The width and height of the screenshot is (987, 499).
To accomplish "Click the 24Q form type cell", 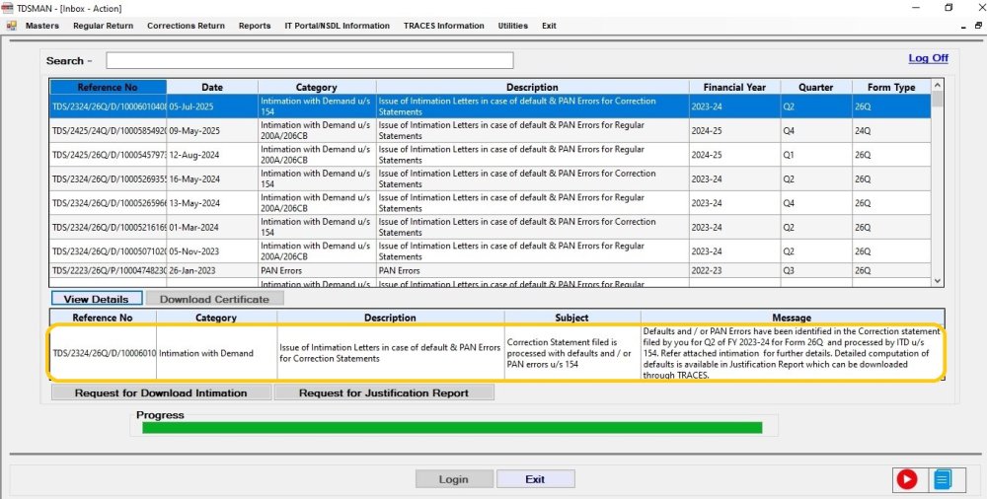I will [891, 130].
